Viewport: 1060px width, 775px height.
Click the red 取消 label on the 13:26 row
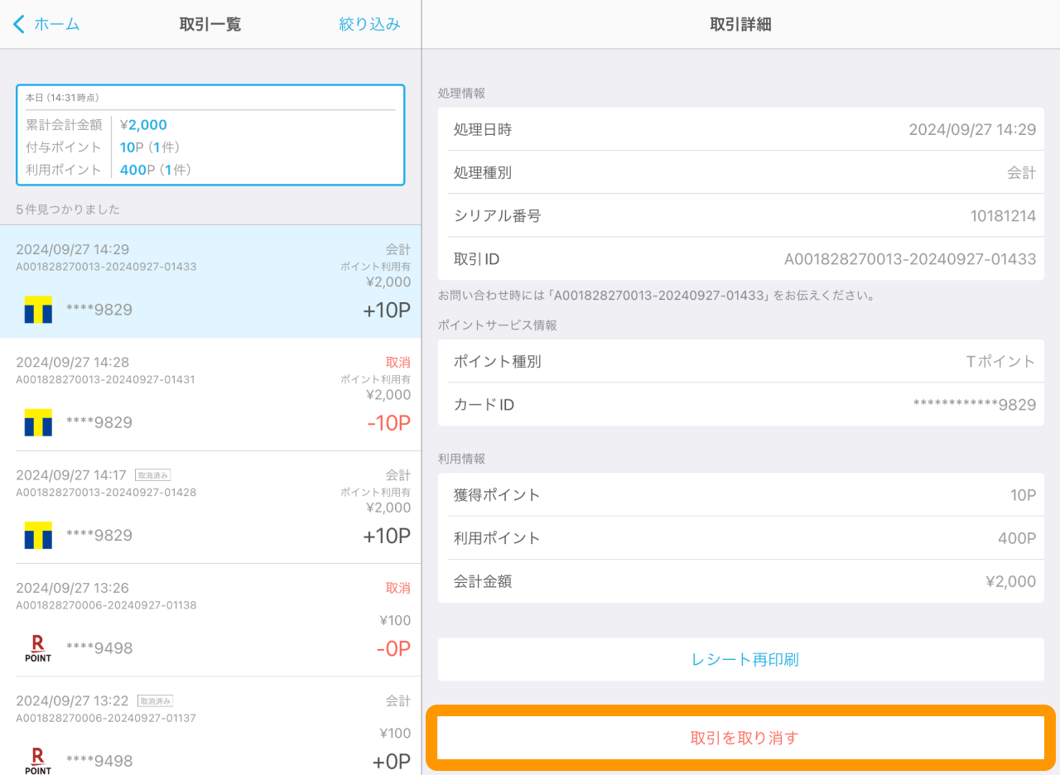pyautogui.click(x=398, y=588)
